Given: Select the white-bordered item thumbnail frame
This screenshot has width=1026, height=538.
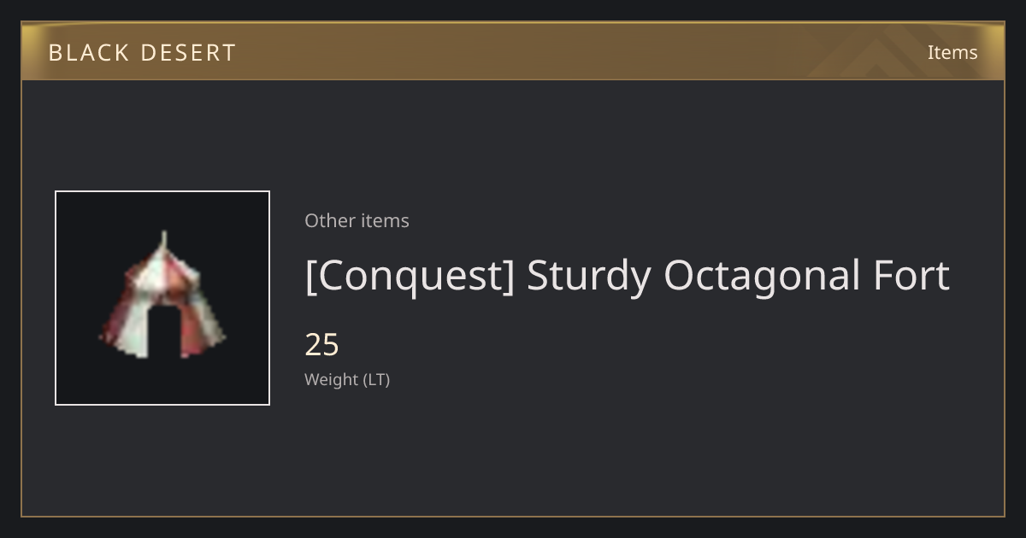Looking at the screenshot, I should [x=162, y=298].
